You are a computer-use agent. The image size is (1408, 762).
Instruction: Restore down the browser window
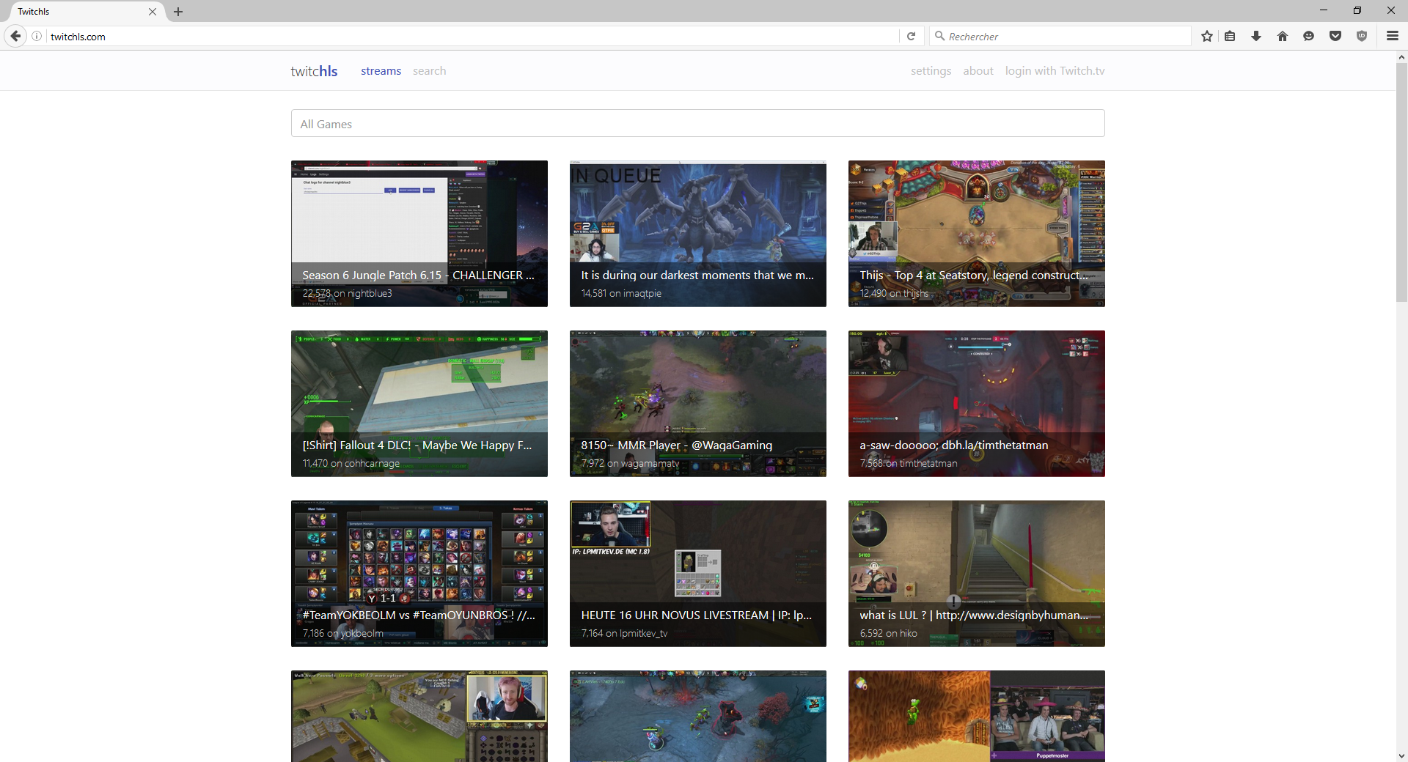point(1357,10)
